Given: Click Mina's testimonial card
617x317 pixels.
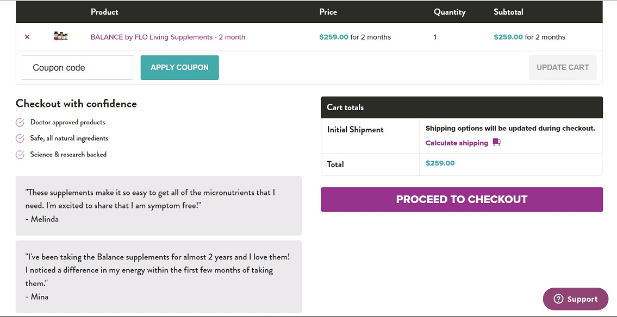Looking at the screenshot, I should tap(159, 277).
